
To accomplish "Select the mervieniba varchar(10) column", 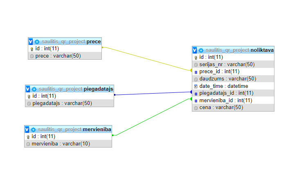I will [x=61, y=144].
